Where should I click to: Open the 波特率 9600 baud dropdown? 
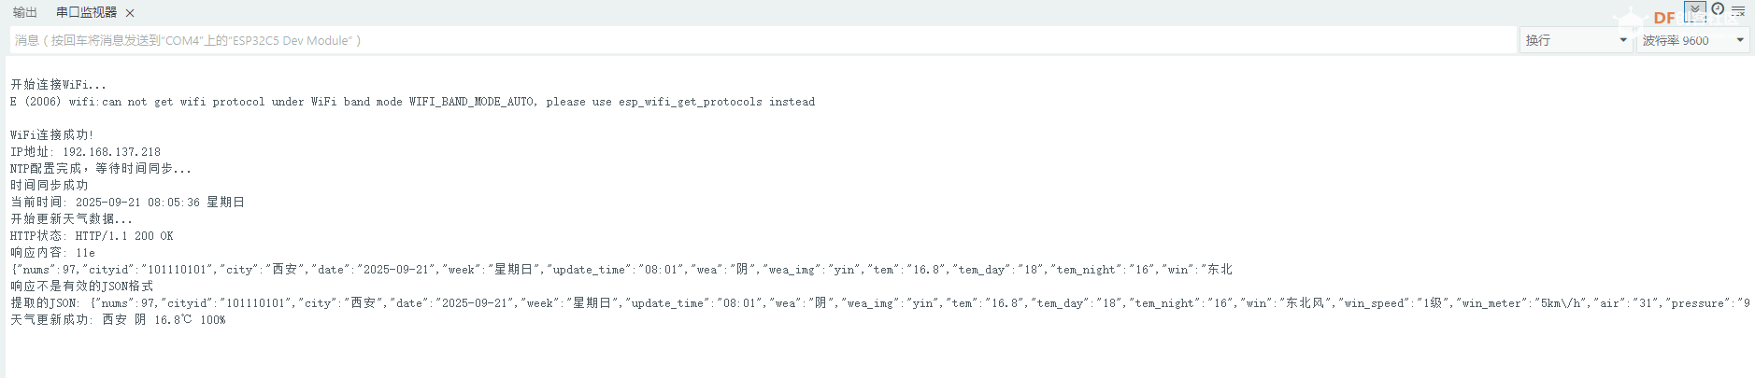pyautogui.click(x=1692, y=40)
